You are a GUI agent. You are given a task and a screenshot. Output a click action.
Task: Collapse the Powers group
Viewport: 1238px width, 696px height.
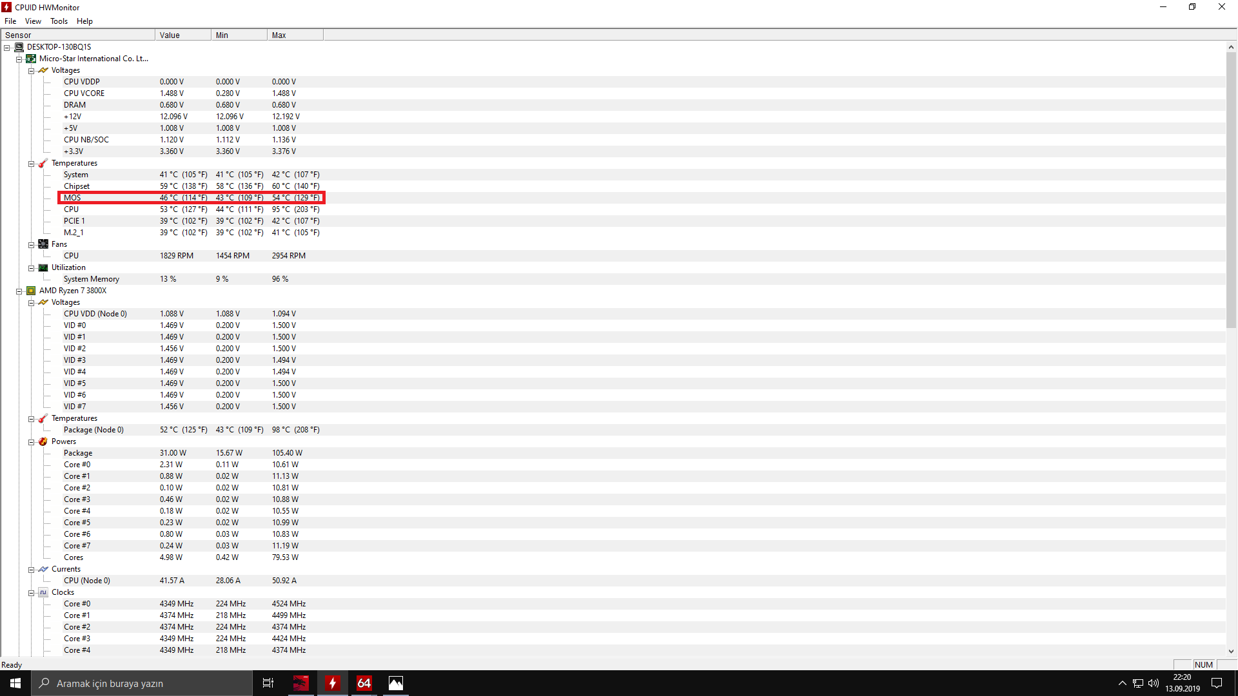click(x=31, y=441)
